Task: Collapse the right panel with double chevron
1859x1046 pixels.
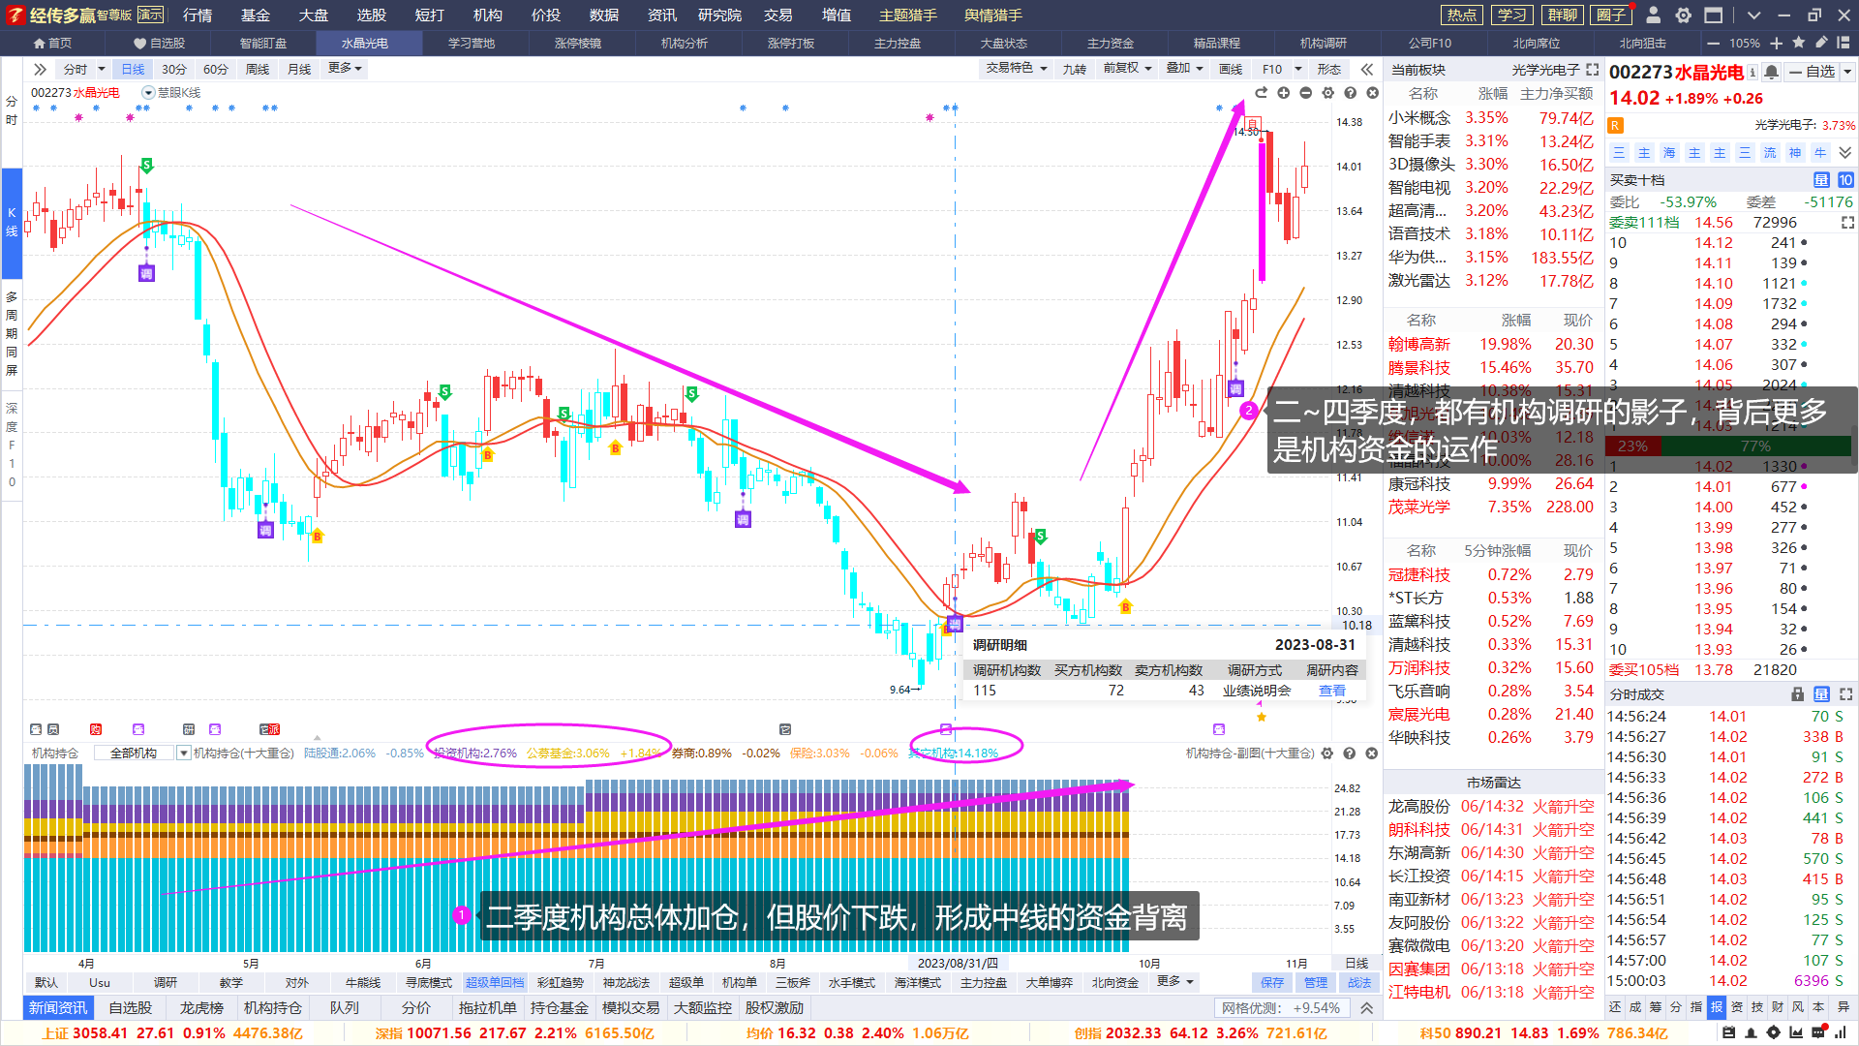Action: tap(1366, 69)
